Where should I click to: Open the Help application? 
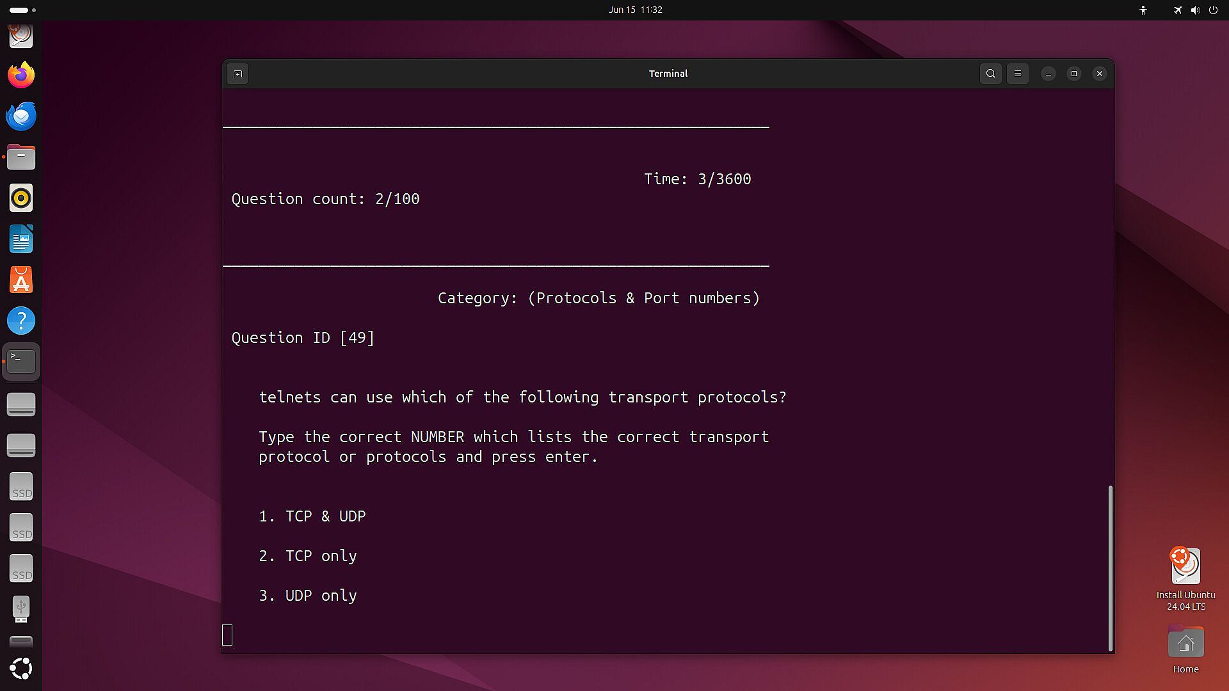click(x=21, y=321)
